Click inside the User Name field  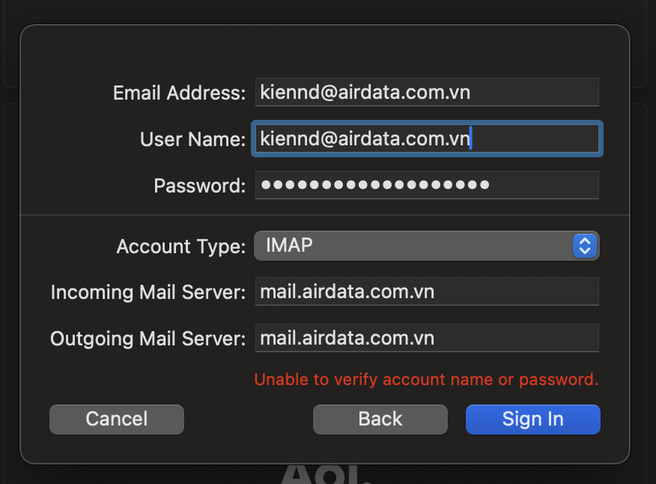426,139
